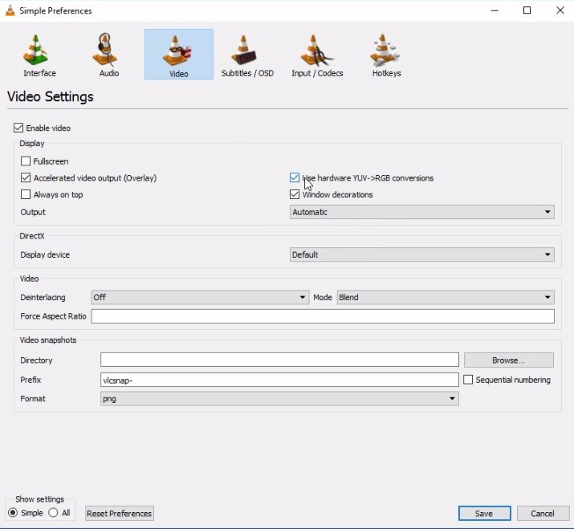Maximize the Simple Preferences window
This screenshot has height=529, width=574.
tap(527, 10)
